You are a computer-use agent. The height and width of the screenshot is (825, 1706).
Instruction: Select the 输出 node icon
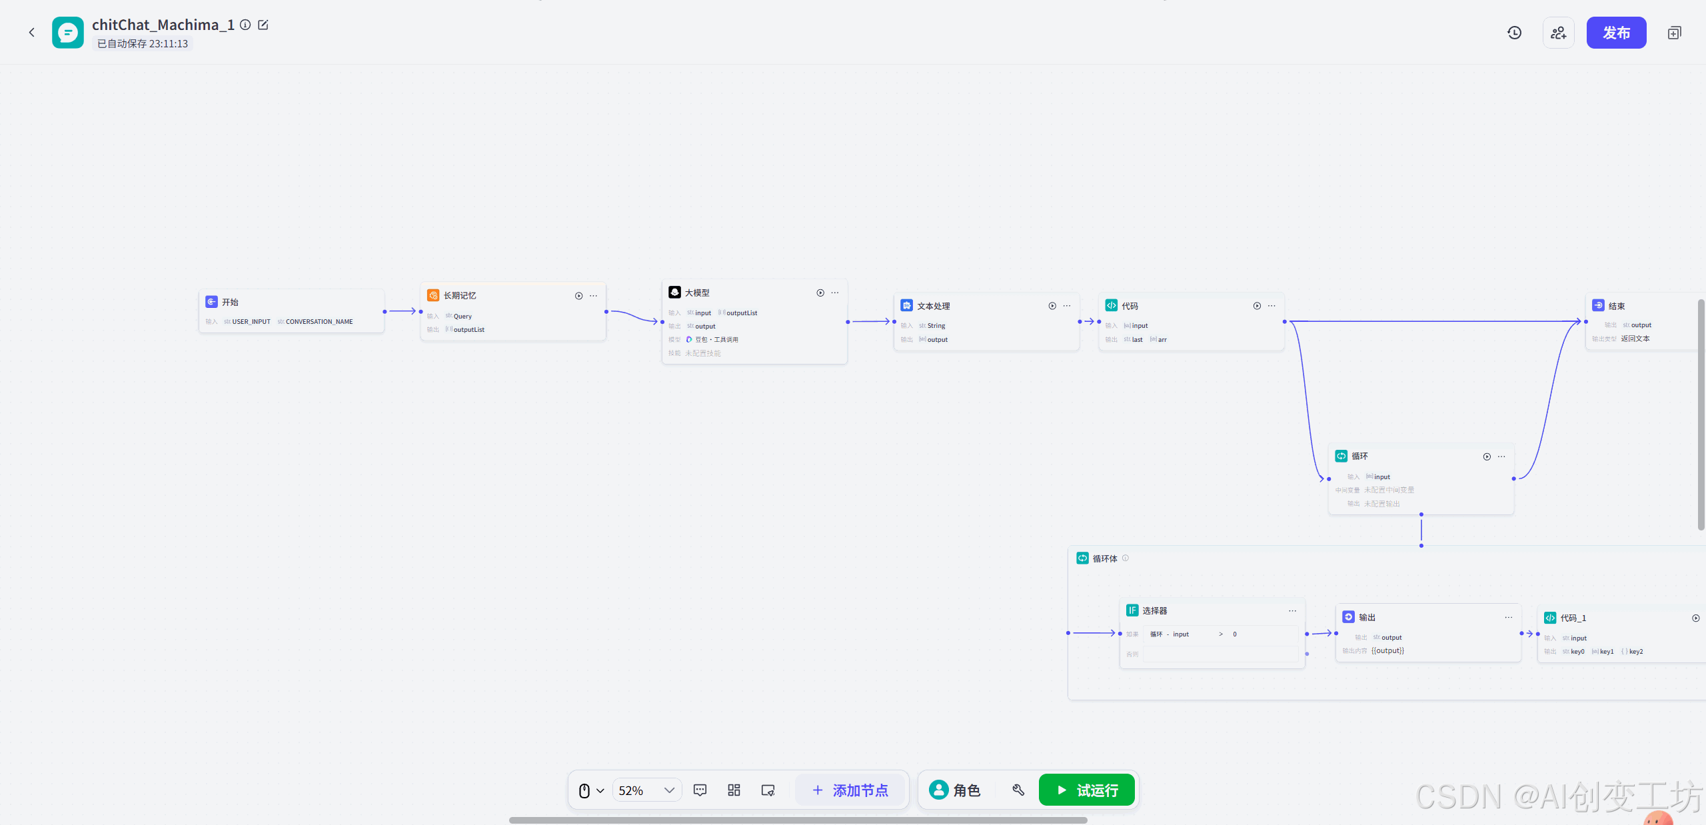pos(1348,617)
